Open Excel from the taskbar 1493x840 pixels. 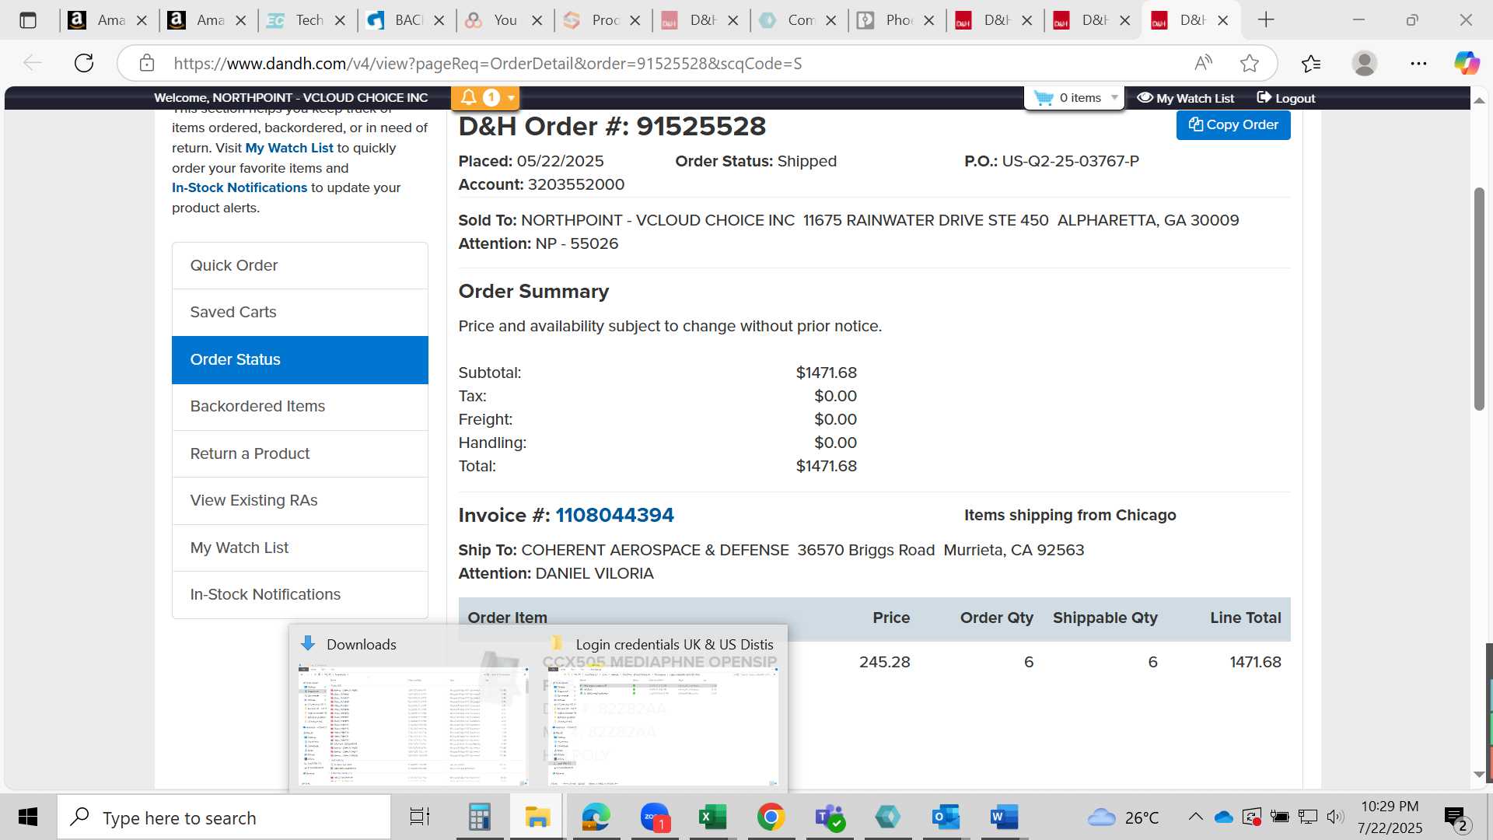coord(712,817)
